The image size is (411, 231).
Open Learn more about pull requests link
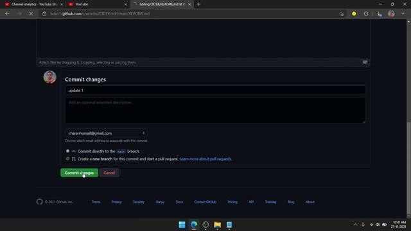(x=205, y=158)
